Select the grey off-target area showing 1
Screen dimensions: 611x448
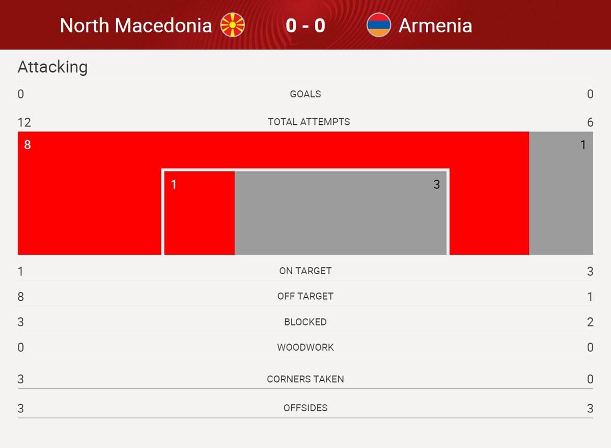tap(561, 193)
